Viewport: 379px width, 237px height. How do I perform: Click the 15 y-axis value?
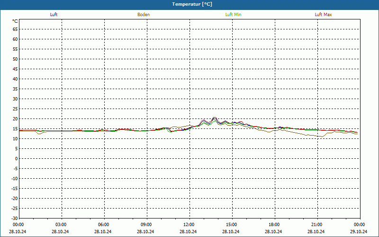point(15,129)
